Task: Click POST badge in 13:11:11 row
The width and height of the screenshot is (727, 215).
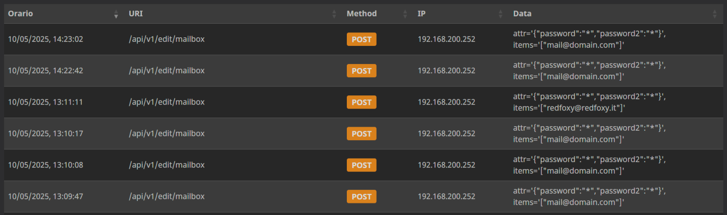Action: (x=361, y=102)
